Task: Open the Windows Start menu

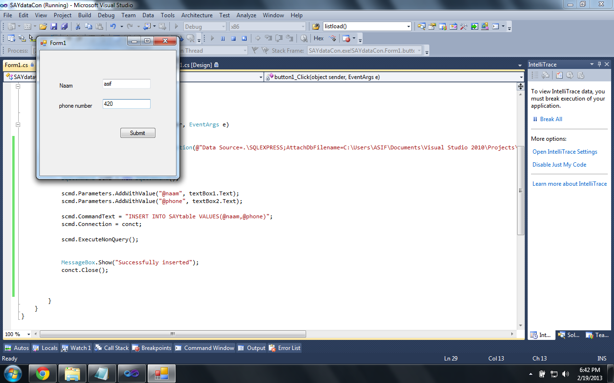Action: [x=12, y=373]
